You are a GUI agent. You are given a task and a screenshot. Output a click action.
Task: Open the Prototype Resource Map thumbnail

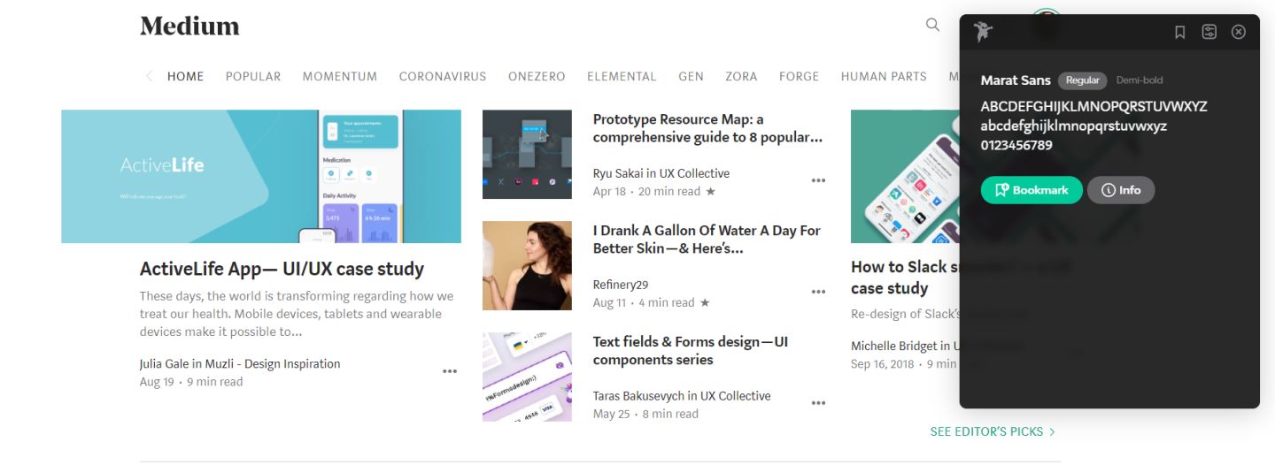[527, 154]
